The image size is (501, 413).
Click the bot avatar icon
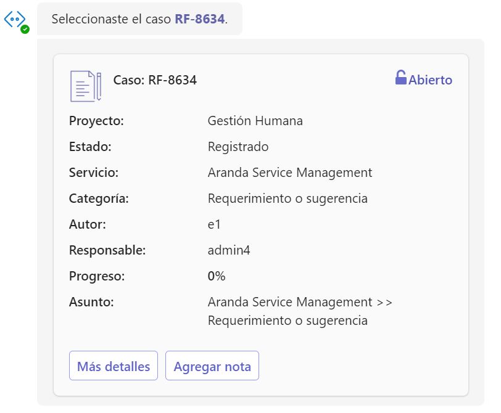[15, 20]
